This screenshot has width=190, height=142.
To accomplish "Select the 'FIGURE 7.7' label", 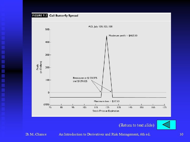I will point(40,16).
